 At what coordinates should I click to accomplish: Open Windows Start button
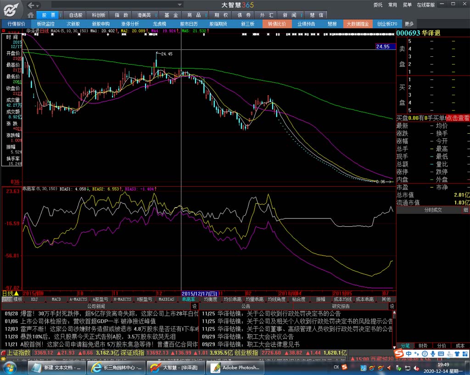tap(9, 368)
